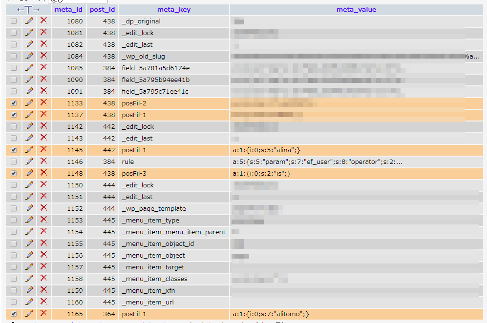The image size is (487, 323).
Task: Delete the posFil-1 row 1165
Action: 44,313
